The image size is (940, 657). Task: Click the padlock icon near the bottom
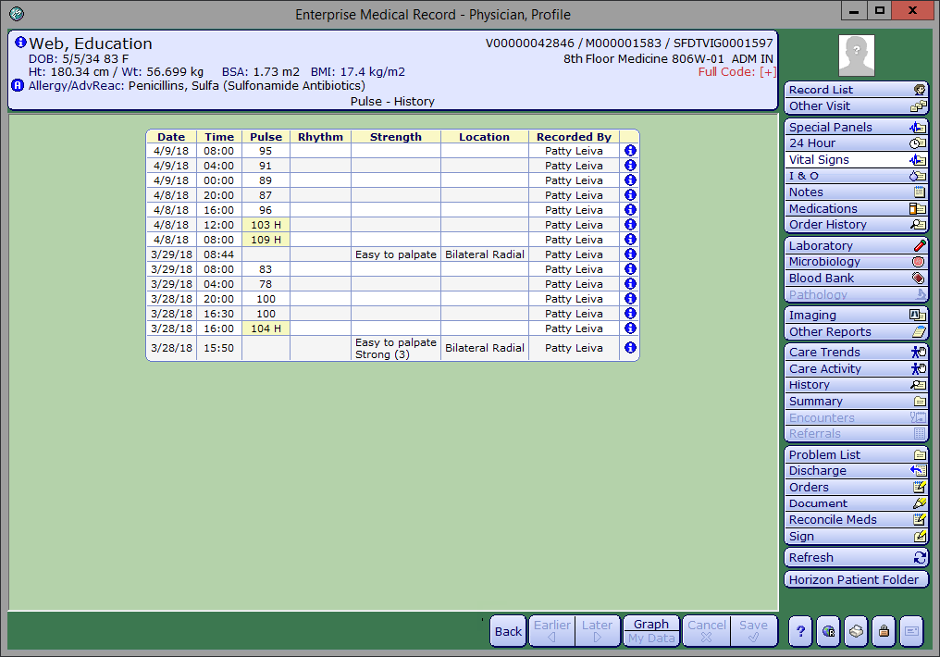tap(883, 631)
